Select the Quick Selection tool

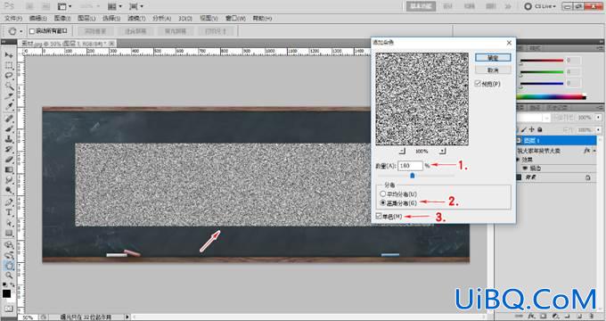9,86
